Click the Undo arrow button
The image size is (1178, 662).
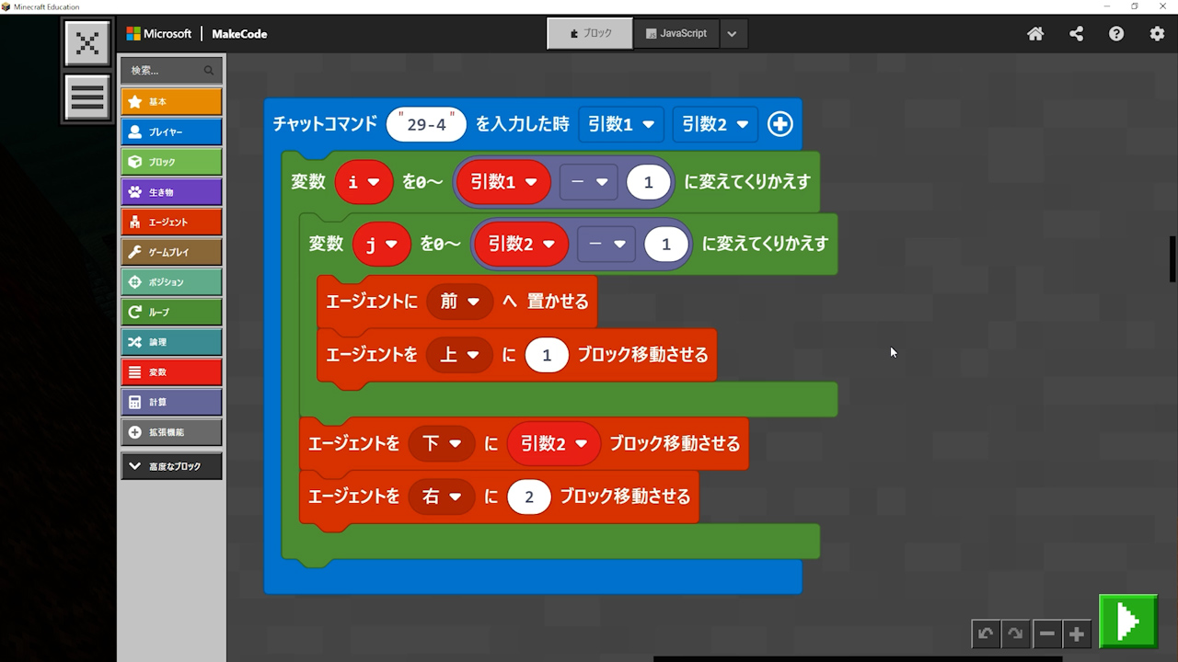click(986, 634)
